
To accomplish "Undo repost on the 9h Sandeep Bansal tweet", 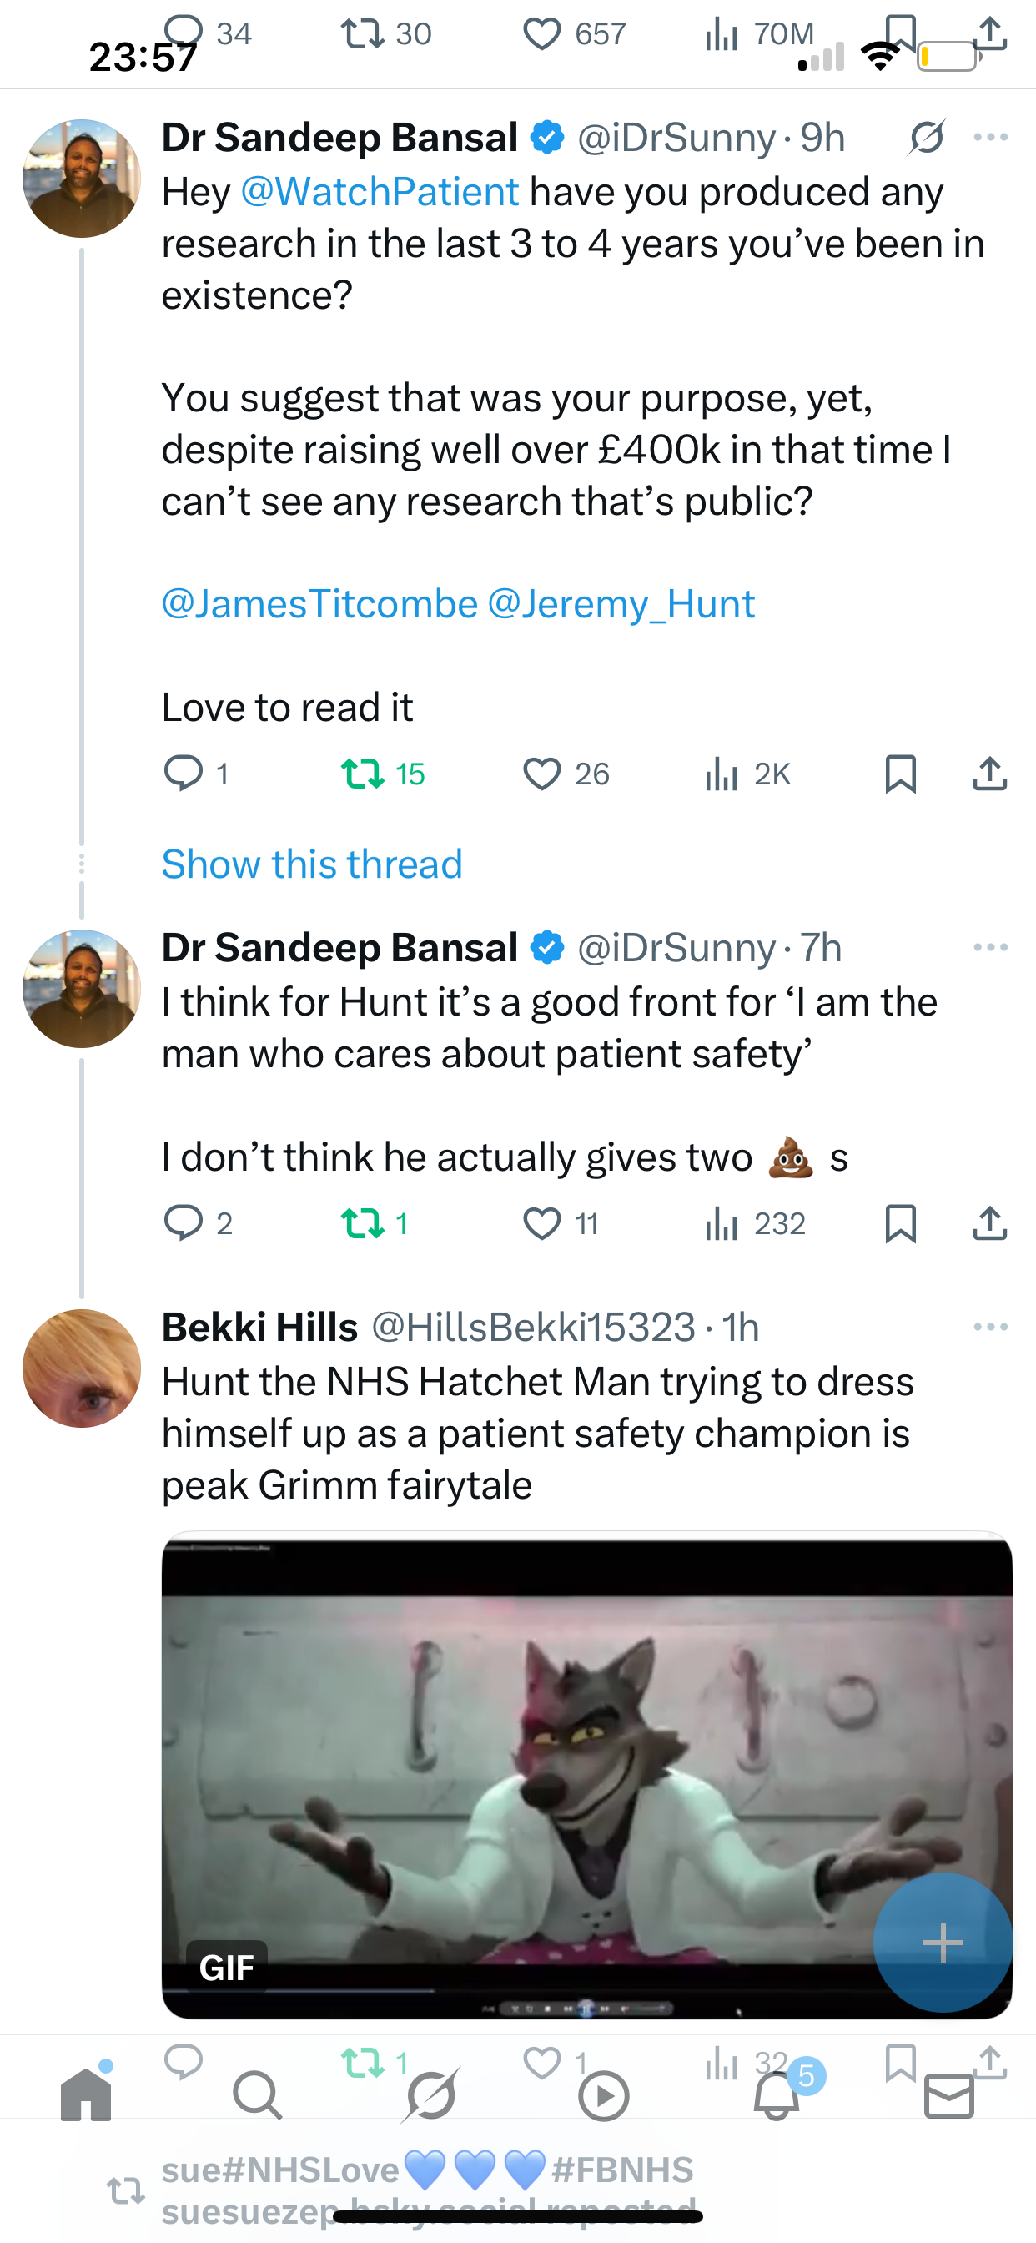I will (x=362, y=774).
